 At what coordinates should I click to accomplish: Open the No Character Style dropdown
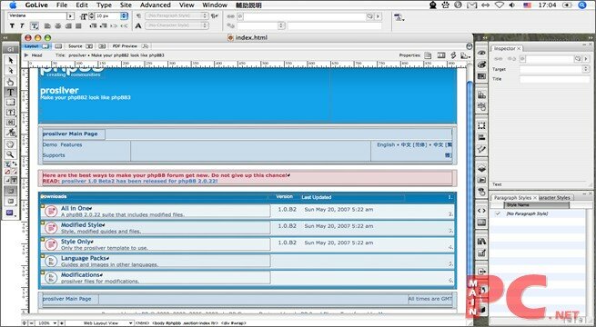[177, 25]
